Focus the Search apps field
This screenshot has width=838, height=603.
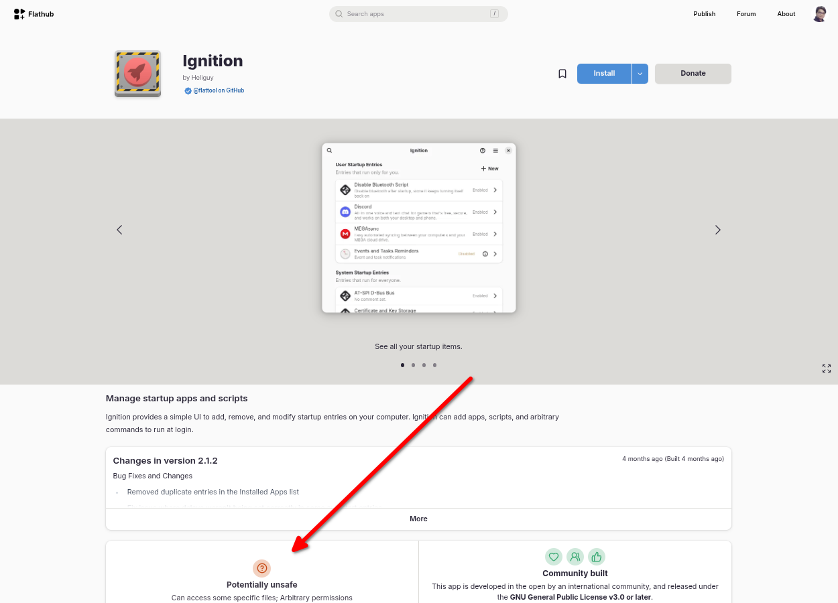(x=418, y=14)
